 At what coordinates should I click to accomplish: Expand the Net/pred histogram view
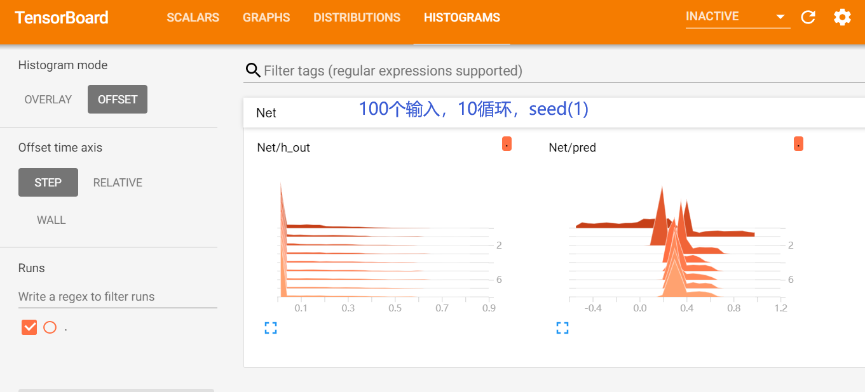click(x=562, y=327)
